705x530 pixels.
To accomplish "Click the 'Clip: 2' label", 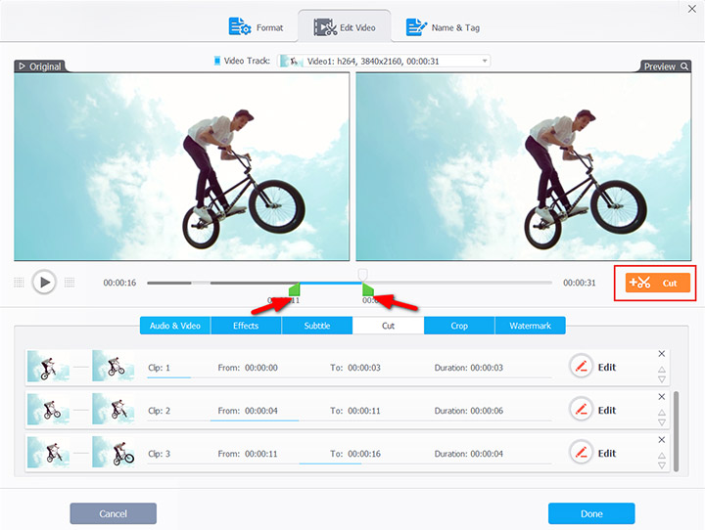I will (160, 411).
